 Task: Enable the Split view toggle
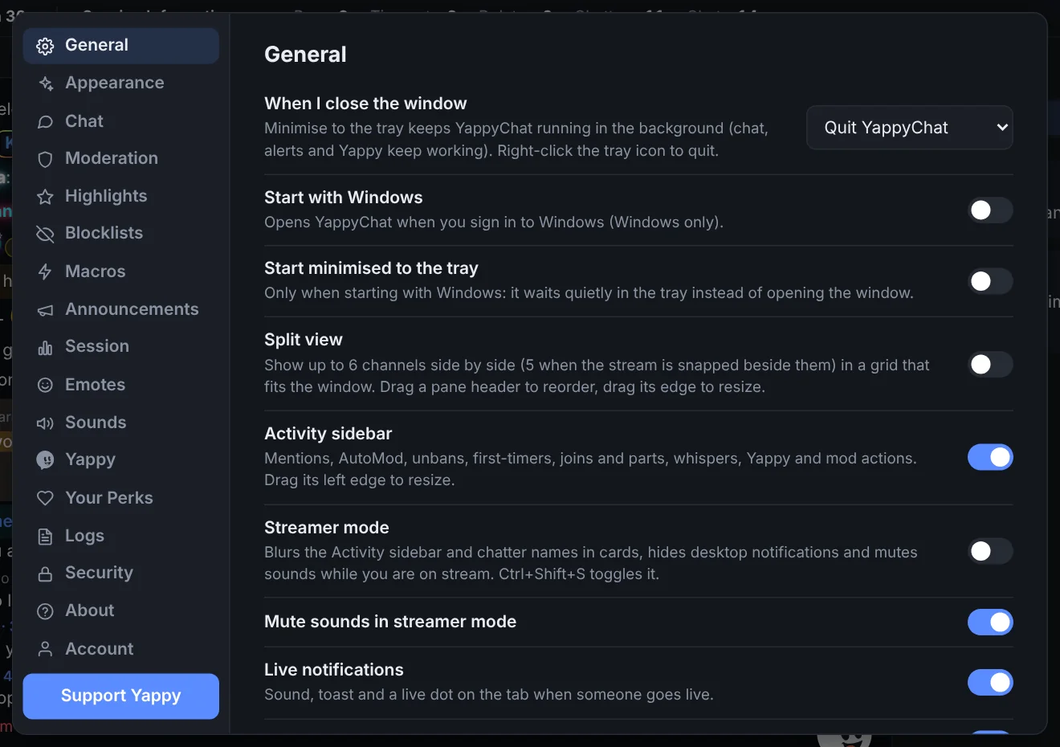[990, 365]
